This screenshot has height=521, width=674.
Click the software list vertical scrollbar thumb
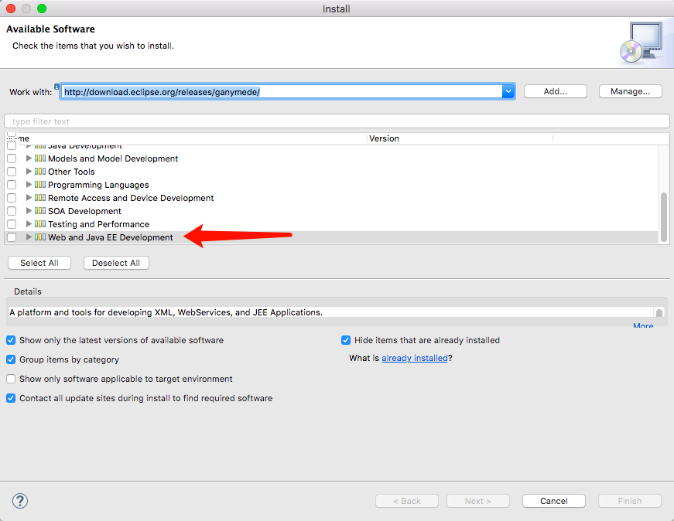[664, 217]
